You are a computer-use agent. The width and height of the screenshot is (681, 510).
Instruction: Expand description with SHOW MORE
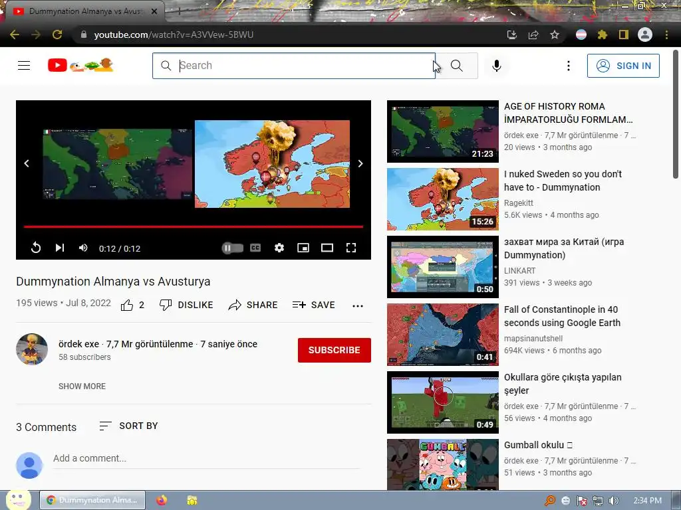82,386
